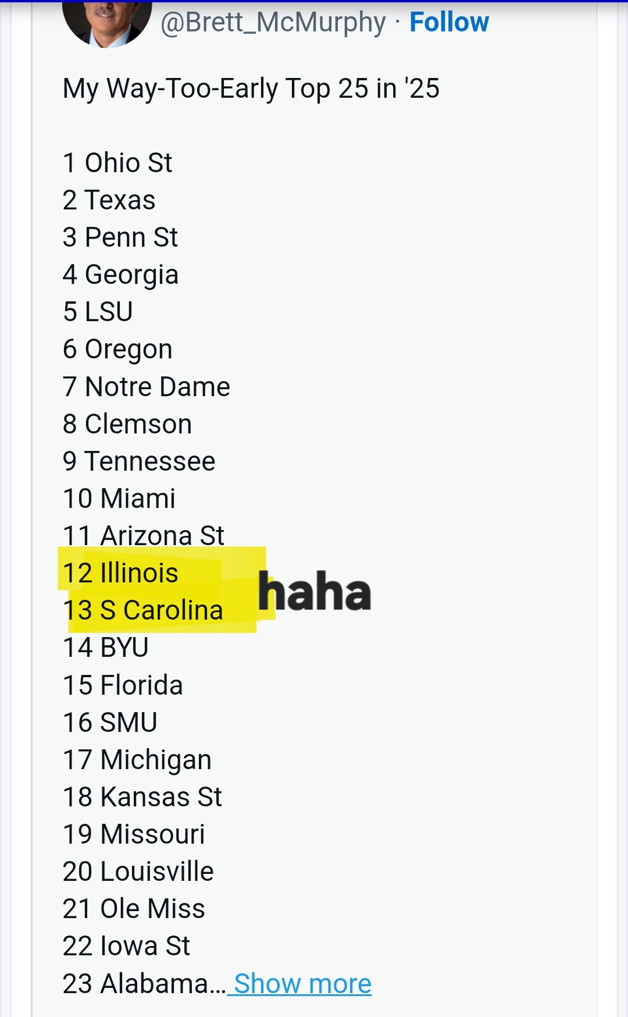Click the highlighted '12 Illinois' text
Image resolution: width=628 pixels, height=1017 pixels.
click(x=120, y=573)
